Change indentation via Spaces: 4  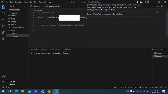(x=122, y=87)
